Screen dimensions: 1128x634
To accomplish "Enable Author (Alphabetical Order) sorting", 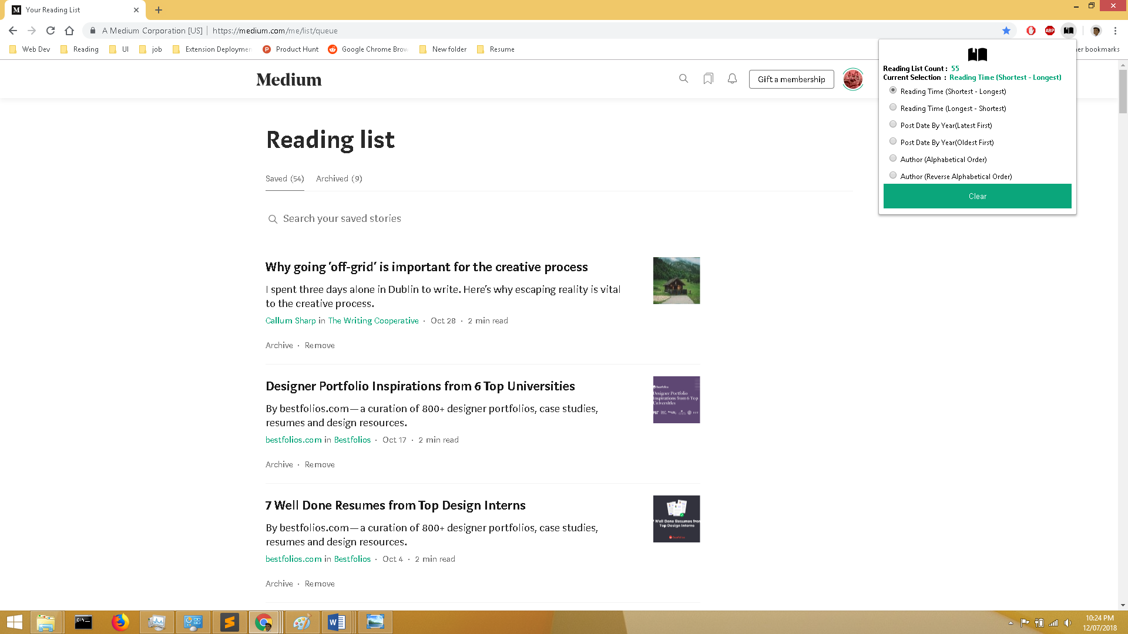I will [893, 158].
